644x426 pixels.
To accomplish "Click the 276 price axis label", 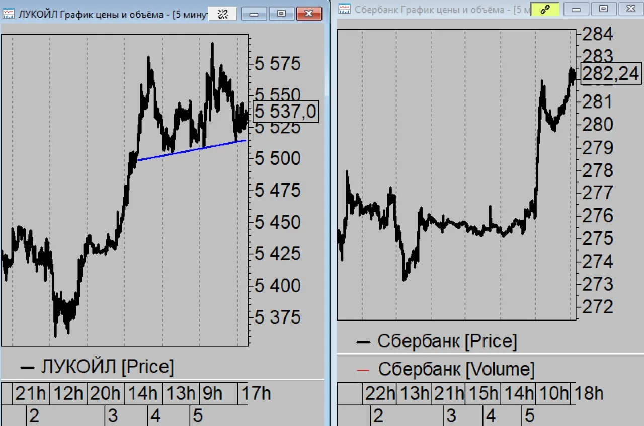I will (597, 216).
